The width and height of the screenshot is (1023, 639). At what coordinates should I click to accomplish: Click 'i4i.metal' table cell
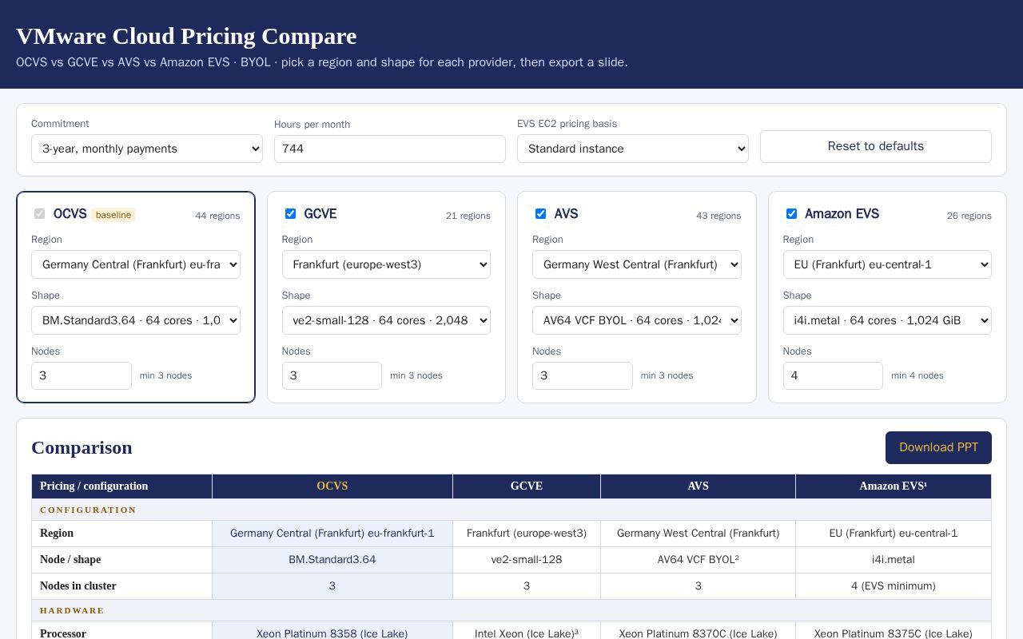894,560
